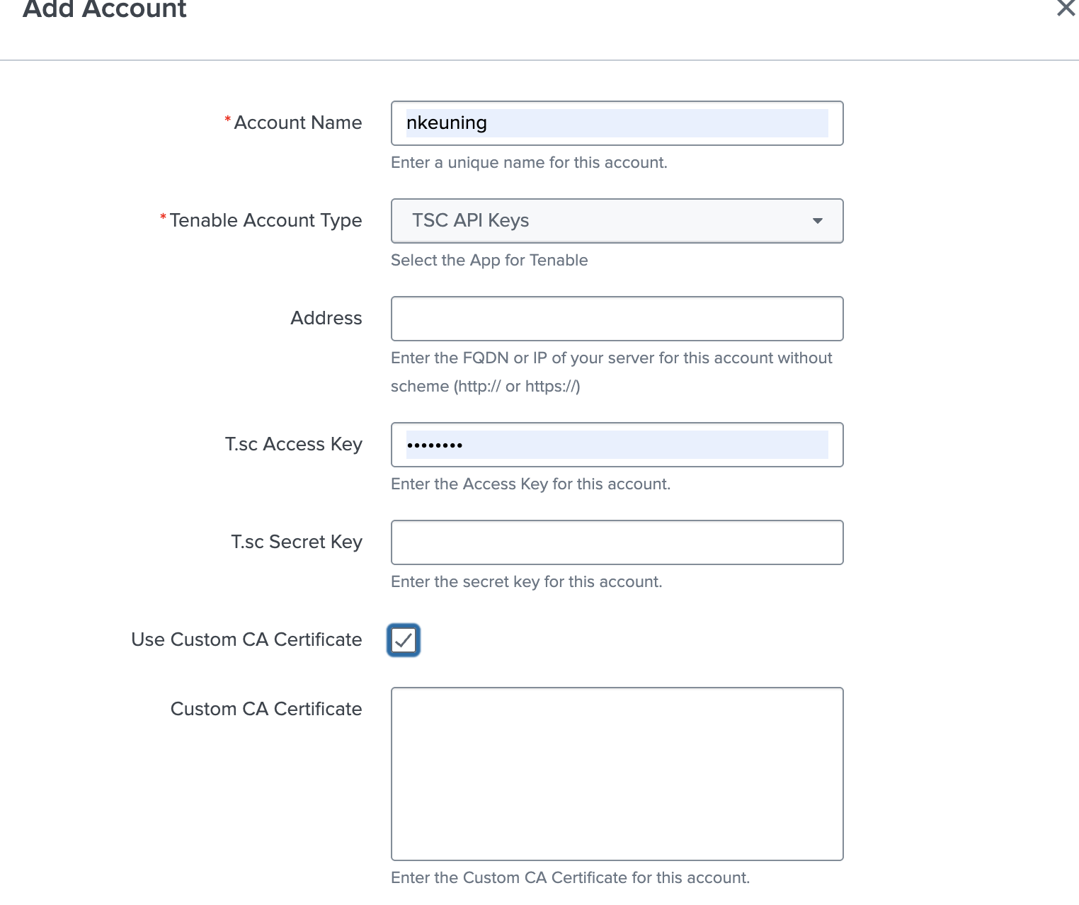The width and height of the screenshot is (1079, 905).
Task: Click the 'Select the App for Tenable' hint
Action: (489, 261)
